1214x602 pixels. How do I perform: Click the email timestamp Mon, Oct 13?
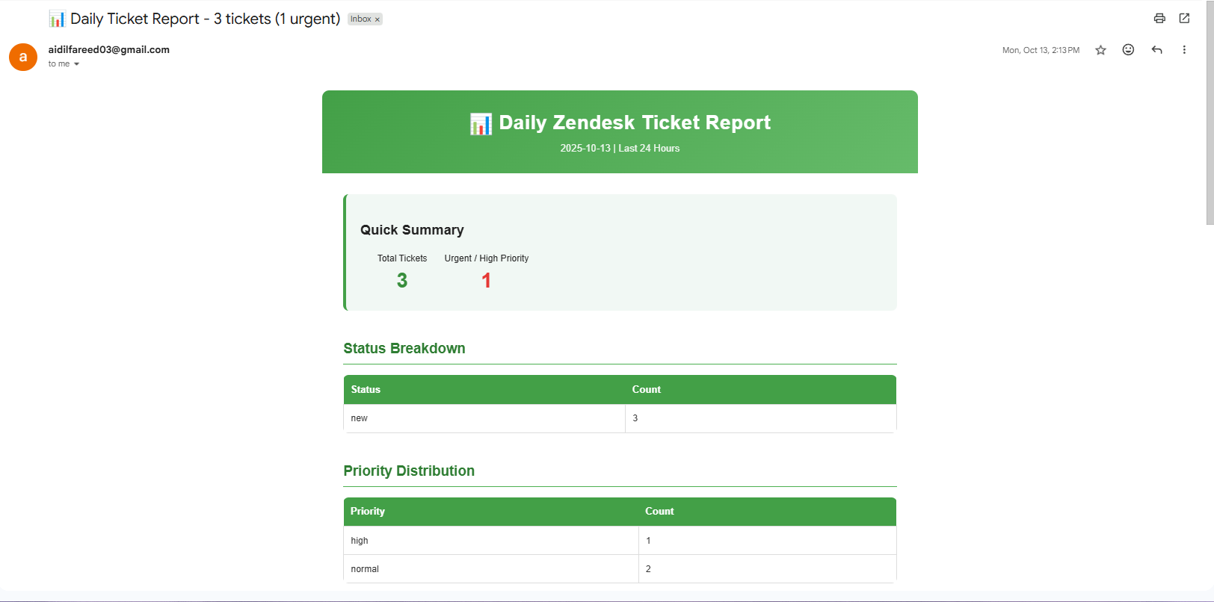tap(1041, 50)
